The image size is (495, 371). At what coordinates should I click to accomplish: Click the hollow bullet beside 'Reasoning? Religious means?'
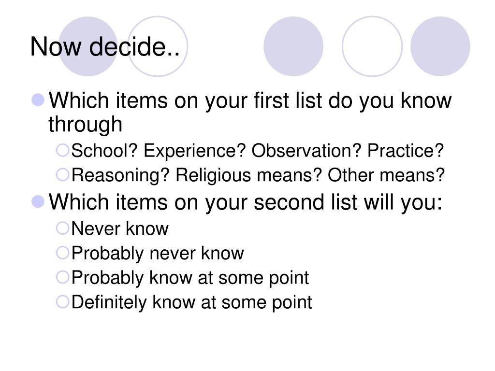62,174
